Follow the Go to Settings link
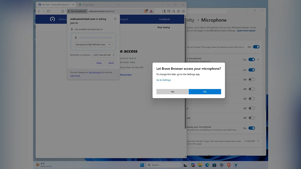The width and height of the screenshot is (301, 169). pyautogui.click(x=164, y=80)
